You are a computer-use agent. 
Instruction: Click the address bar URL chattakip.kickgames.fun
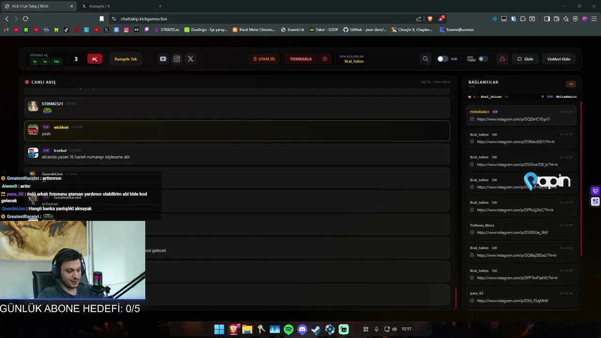coord(144,19)
